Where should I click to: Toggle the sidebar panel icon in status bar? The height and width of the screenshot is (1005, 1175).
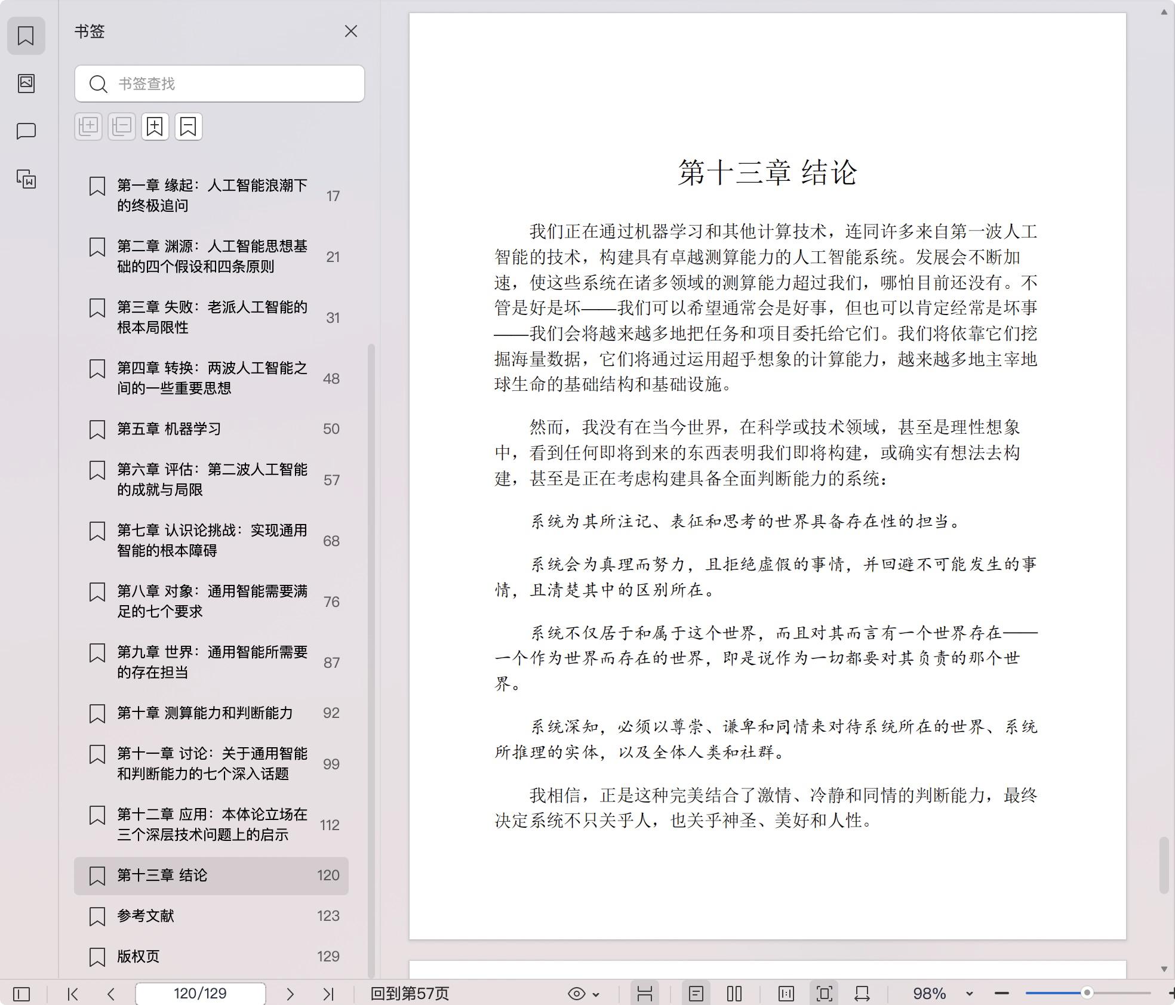[x=21, y=994]
